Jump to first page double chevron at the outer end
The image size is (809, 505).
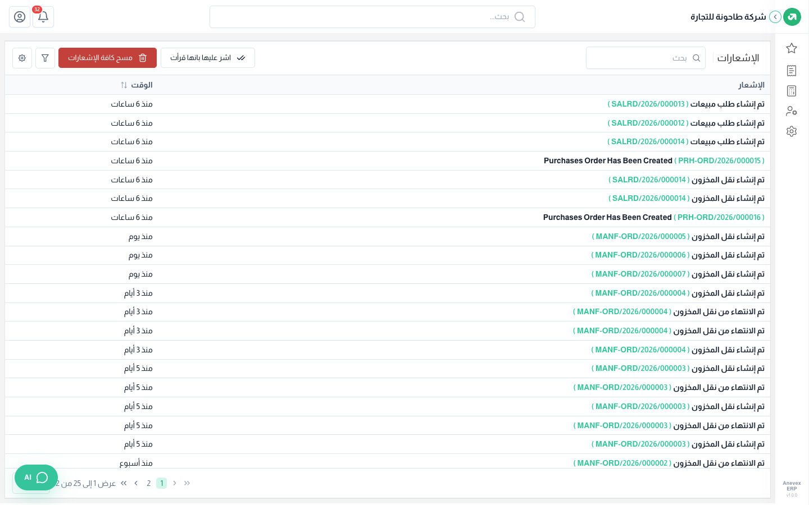pos(187,483)
